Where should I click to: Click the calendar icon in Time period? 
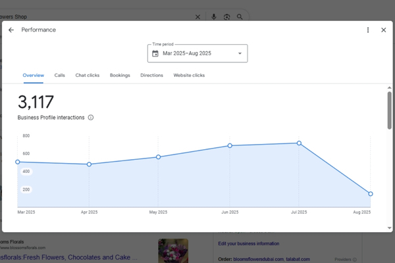(155, 54)
